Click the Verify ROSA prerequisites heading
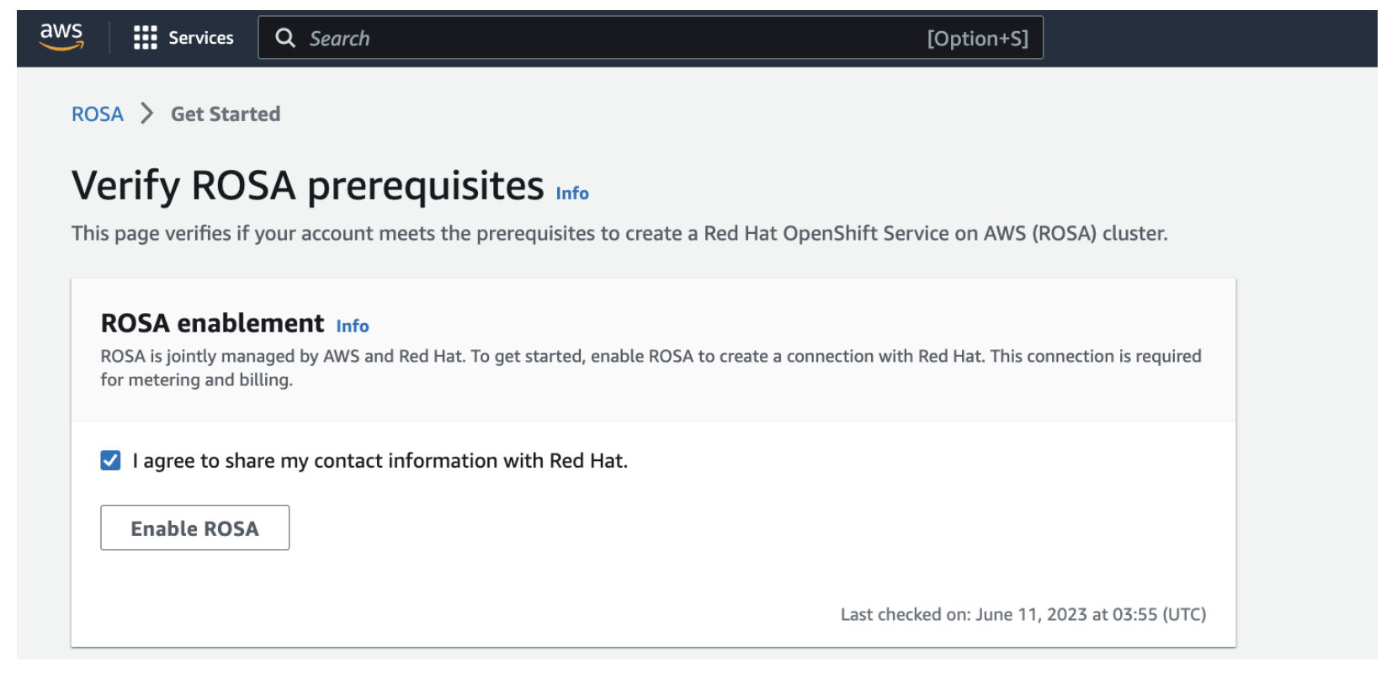 coord(308,186)
